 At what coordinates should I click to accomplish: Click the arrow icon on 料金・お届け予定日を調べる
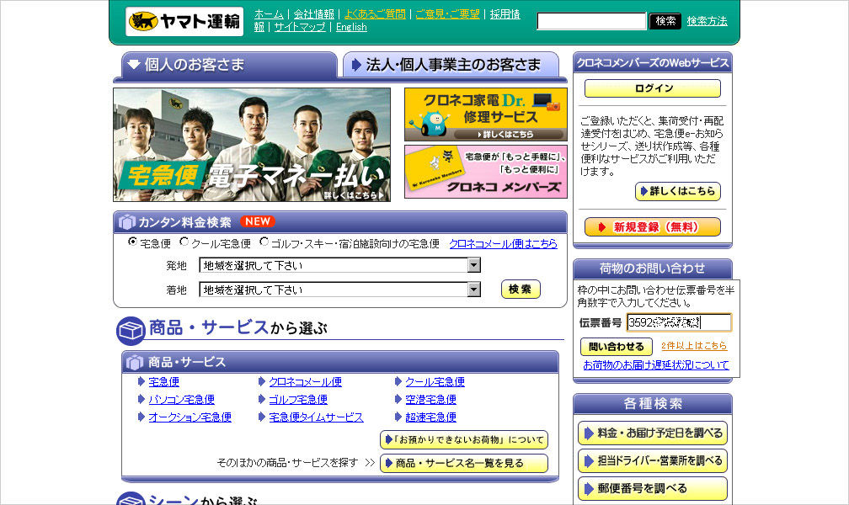pyautogui.click(x=589, y=433)
